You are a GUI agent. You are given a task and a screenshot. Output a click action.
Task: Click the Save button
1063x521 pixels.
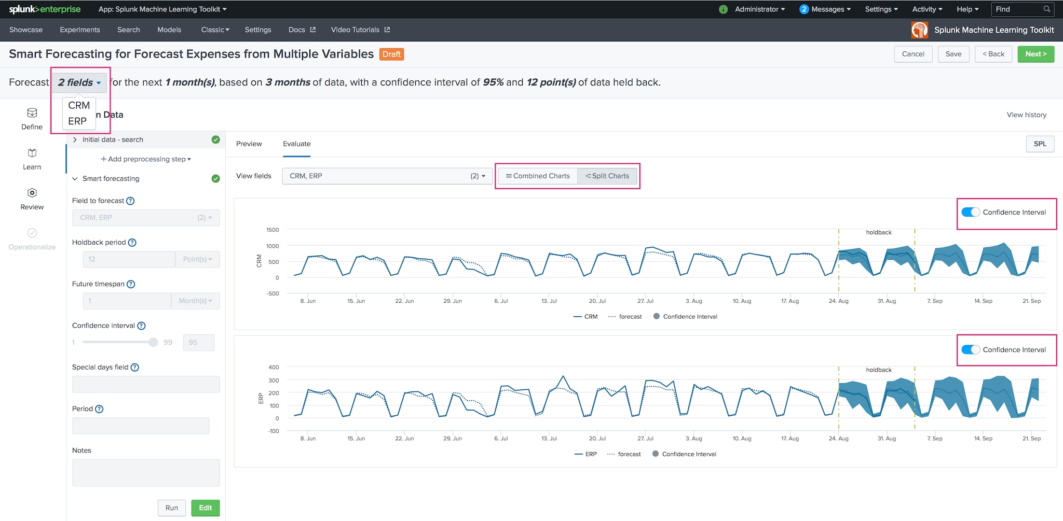[953, 54]
